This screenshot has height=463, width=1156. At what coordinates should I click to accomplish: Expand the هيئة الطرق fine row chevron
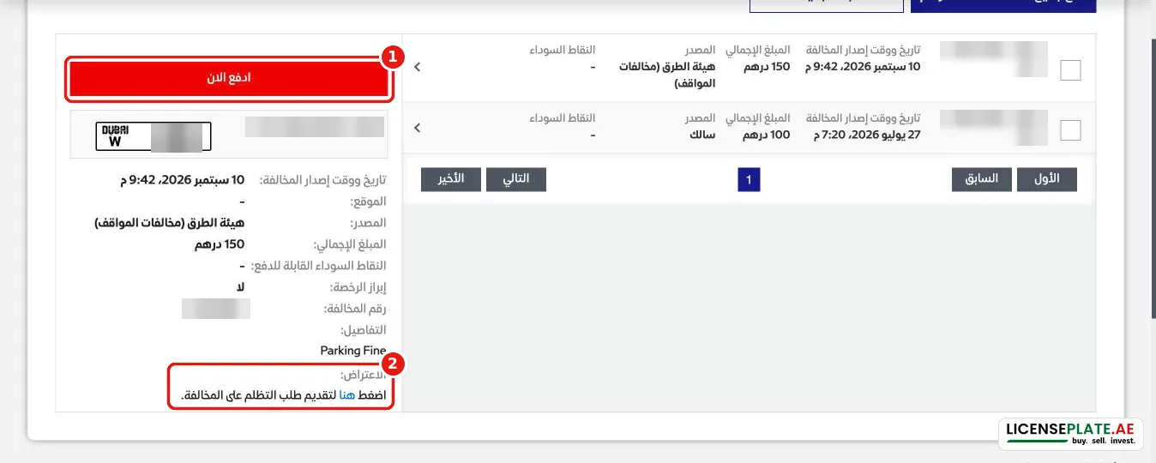click(x=417, y=67)
